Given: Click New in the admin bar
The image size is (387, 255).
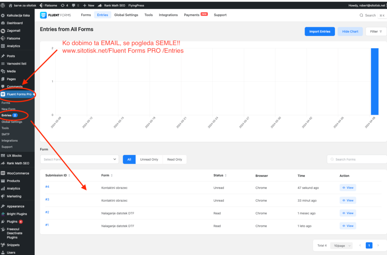Looking at the screenshot, I should (88, 5).
